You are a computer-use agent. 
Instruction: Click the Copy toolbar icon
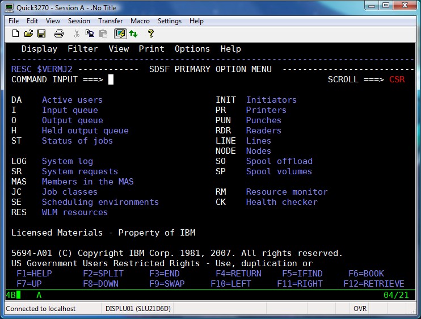click(x=90, y=33)
